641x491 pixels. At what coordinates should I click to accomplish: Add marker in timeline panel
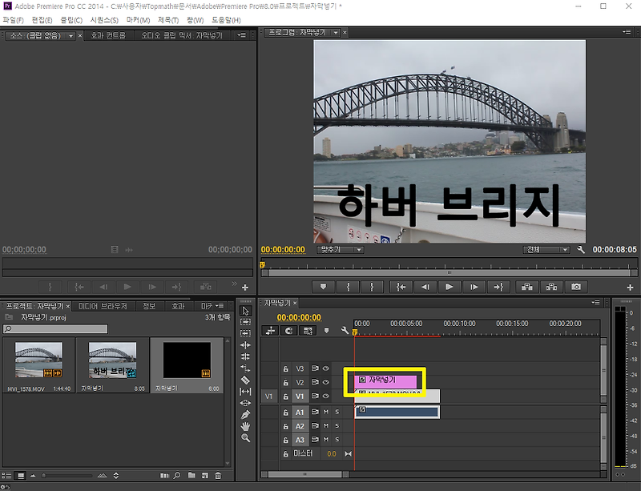pyautogui.click(x=326, y=330)
